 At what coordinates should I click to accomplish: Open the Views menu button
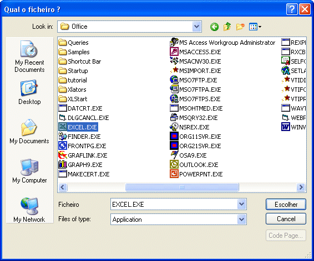[x=255, y=27]
